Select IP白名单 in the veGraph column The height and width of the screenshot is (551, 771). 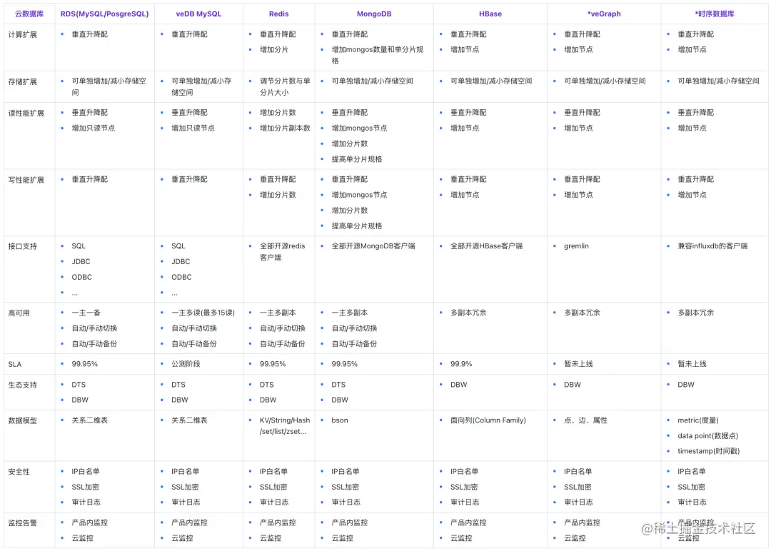click(x=578, y=471)
